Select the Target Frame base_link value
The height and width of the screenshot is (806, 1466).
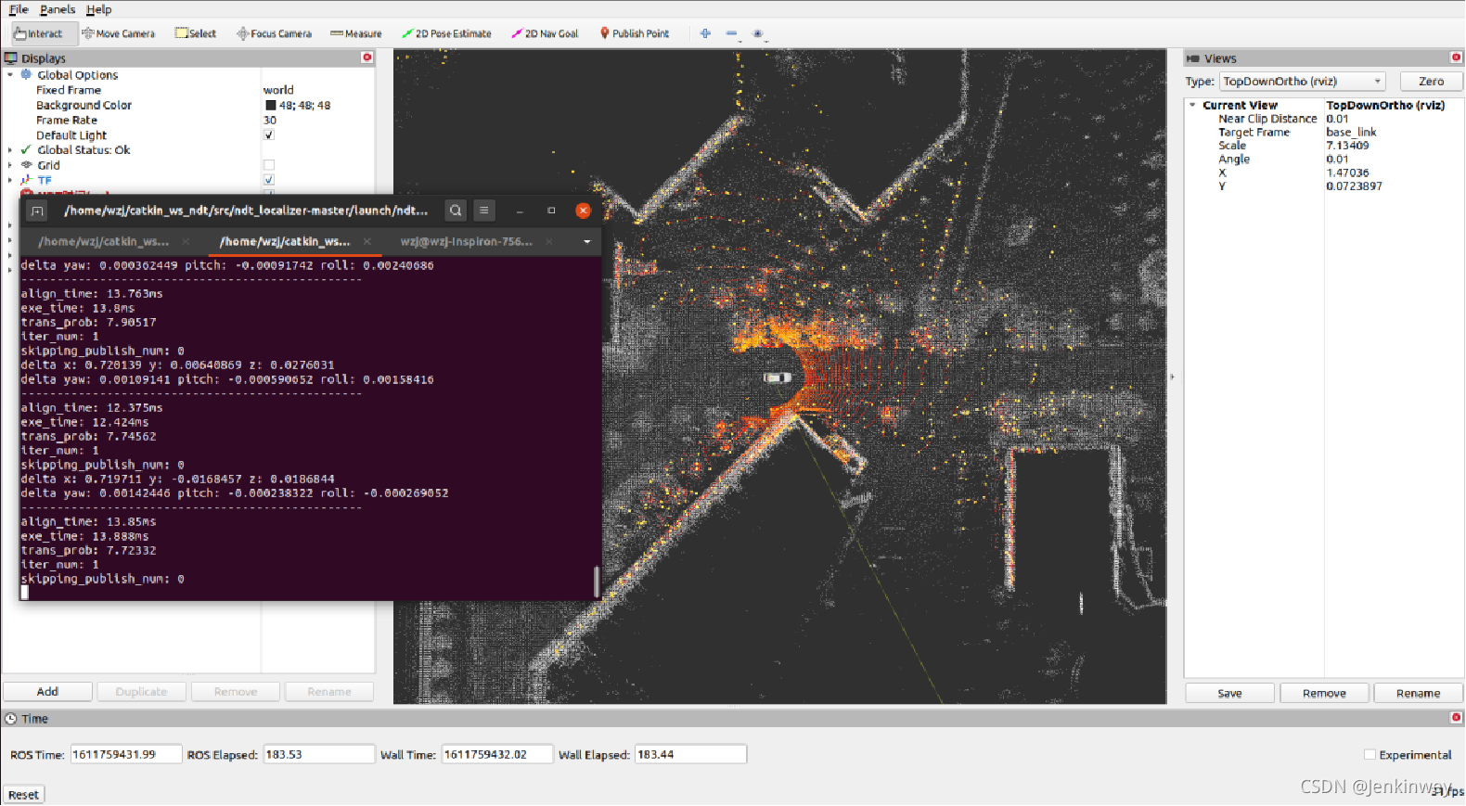coord(1351,132)
